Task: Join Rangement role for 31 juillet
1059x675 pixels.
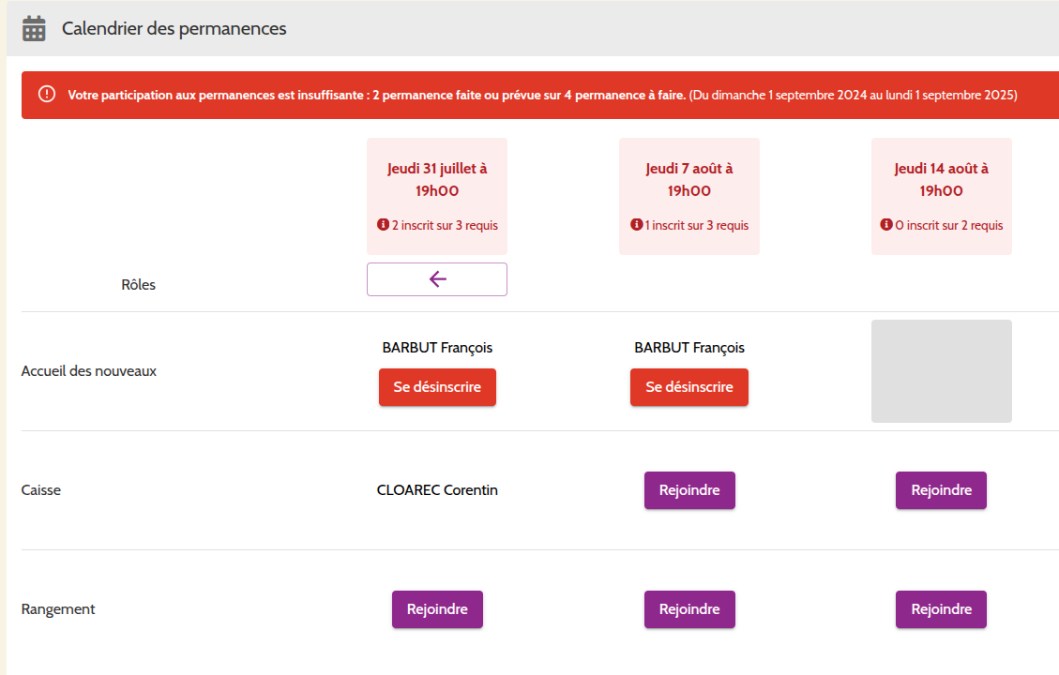Action: pyautogui.click(x=437, y=609)
